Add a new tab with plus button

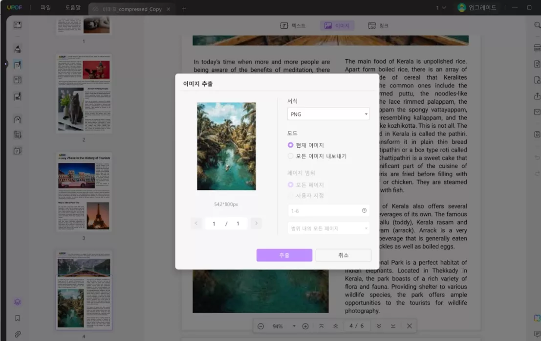click(x=184, y=9)
